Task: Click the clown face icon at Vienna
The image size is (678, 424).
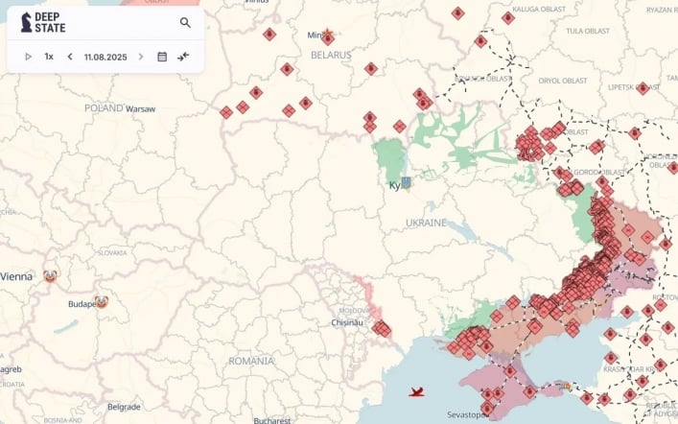Action: pyautogui.click(x=50, y=276)
